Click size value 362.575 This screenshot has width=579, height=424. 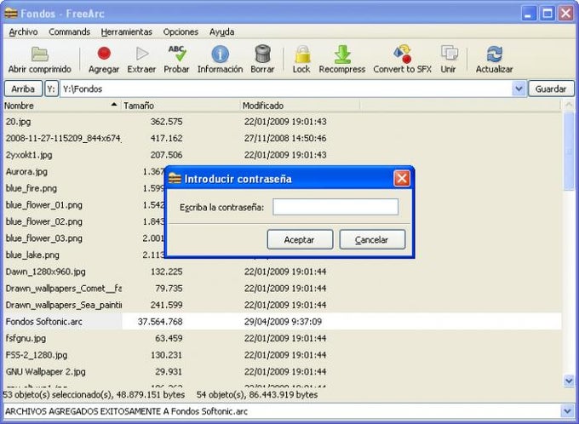167,122
